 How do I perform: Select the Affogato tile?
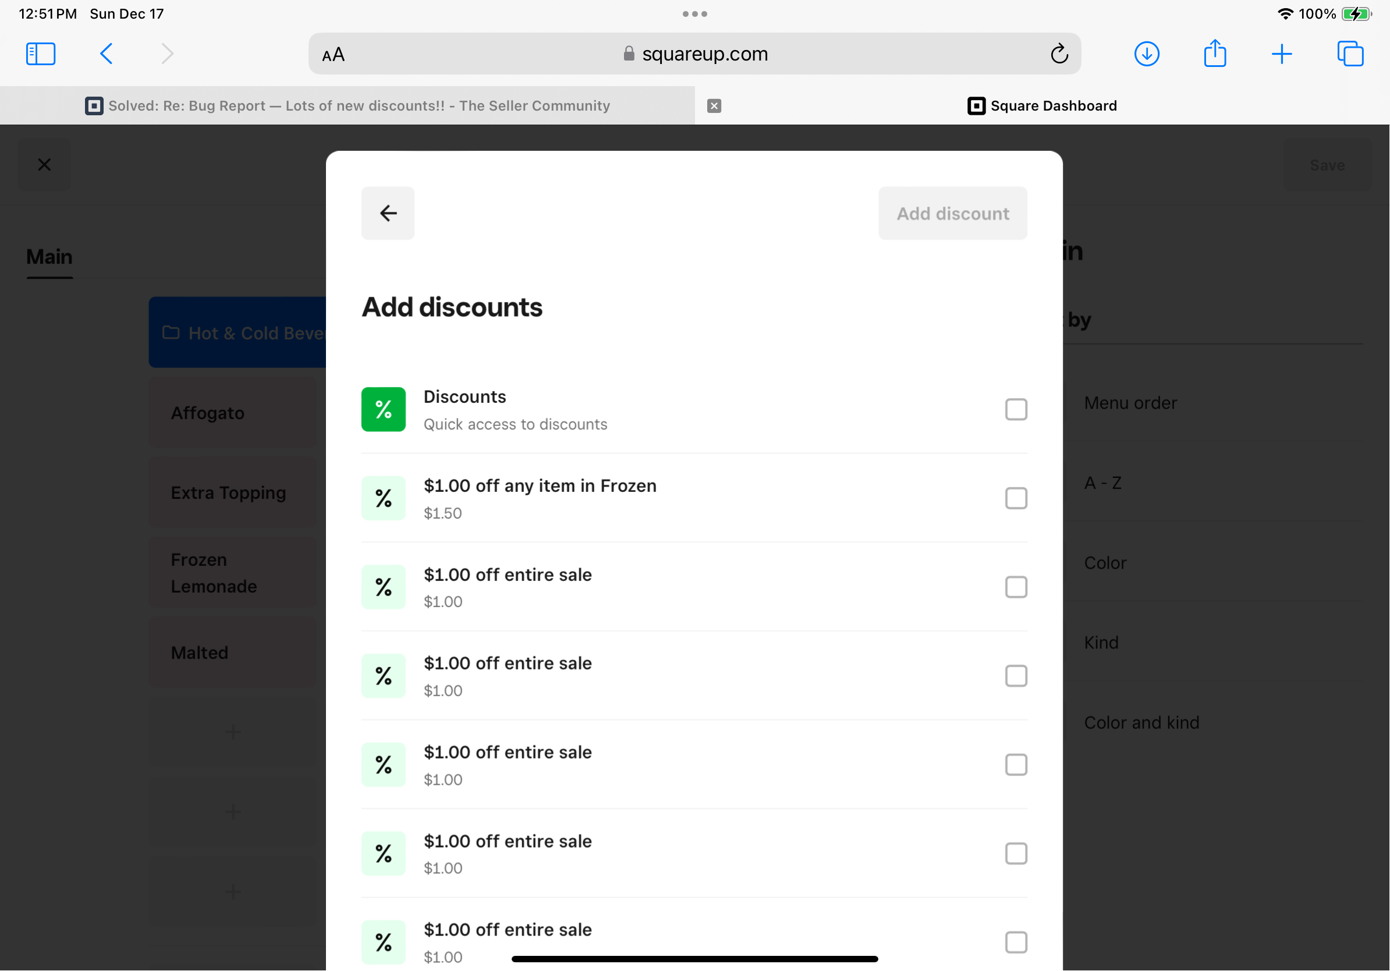point(233,413)
